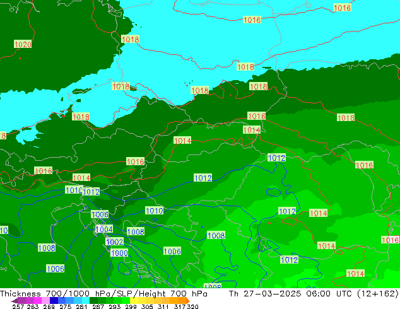Click the 'Th 27-03-2025 06:00 UTC (12+162)' timestamp

[314, 293]
